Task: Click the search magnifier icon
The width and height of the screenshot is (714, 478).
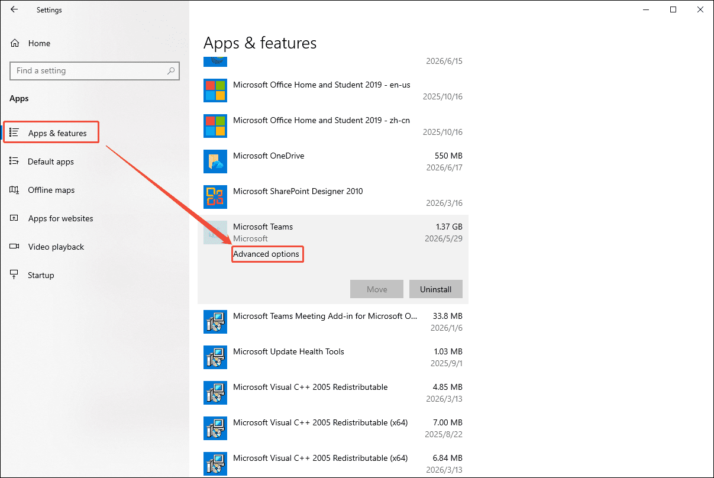Action: (171, 70)
